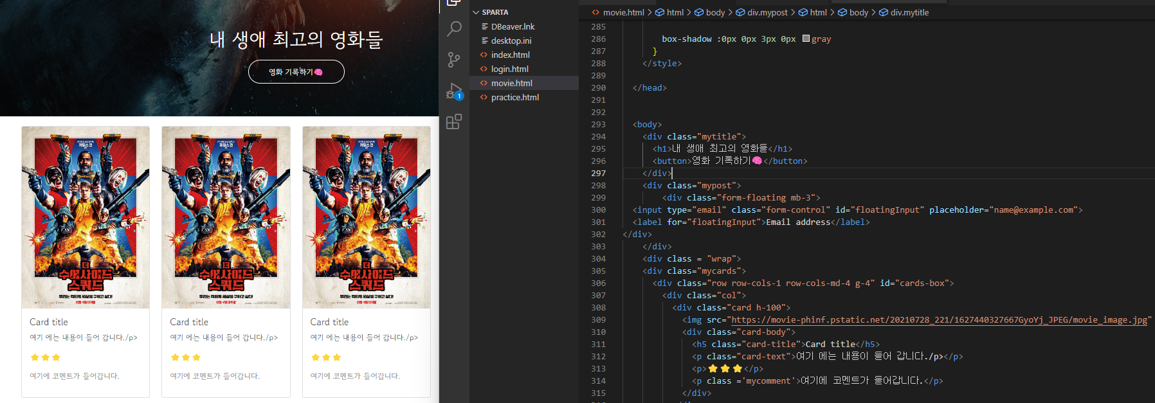Click the </head> closing tag
The height and width of the screenshot is (403, 1155).
tap(650, 87)
